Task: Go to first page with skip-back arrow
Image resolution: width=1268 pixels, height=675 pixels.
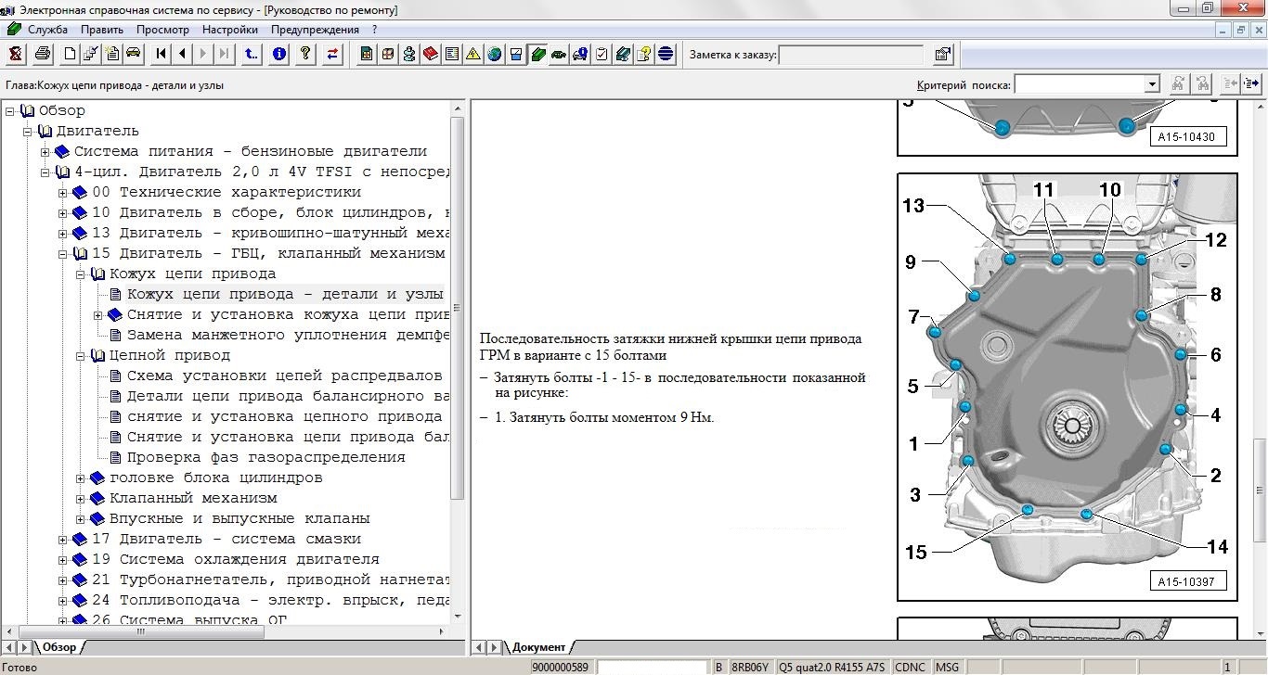Action: (162, 54)
